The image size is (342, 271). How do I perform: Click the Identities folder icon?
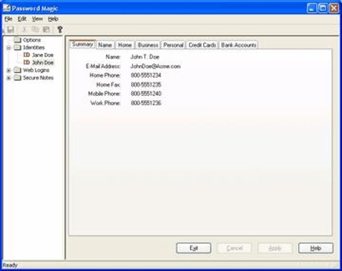[18, 47]
